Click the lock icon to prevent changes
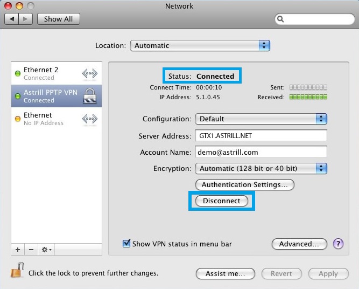Viewport: 359px width, 289px height. click(x=18, y=271)
